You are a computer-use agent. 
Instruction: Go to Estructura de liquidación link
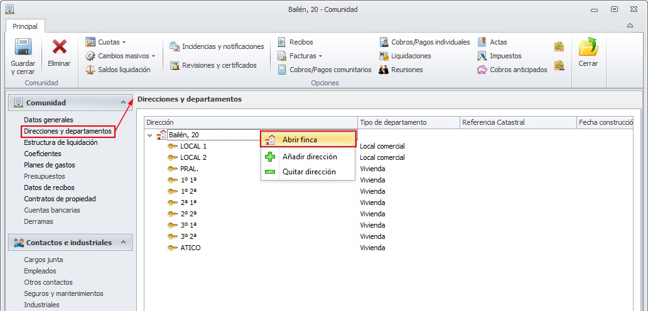60,142
